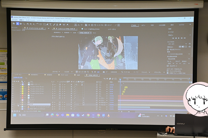
Task: Click red label swatch of layer 13
Action: pos(23,96)
